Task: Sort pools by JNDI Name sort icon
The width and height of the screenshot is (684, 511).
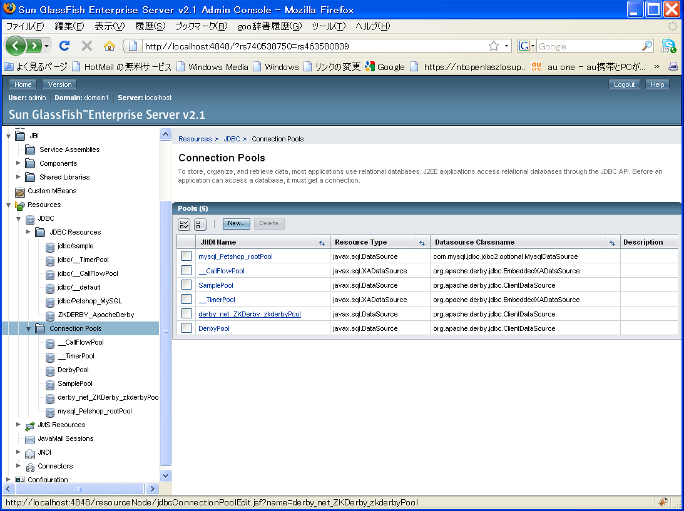Action: click(x=322, y=243)
